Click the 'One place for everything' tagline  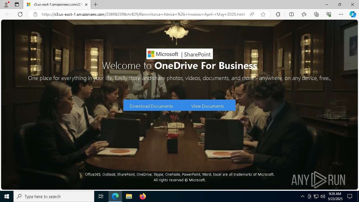[179, 78]
